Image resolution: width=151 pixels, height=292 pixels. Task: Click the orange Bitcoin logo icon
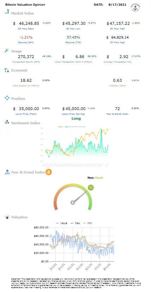49,172
